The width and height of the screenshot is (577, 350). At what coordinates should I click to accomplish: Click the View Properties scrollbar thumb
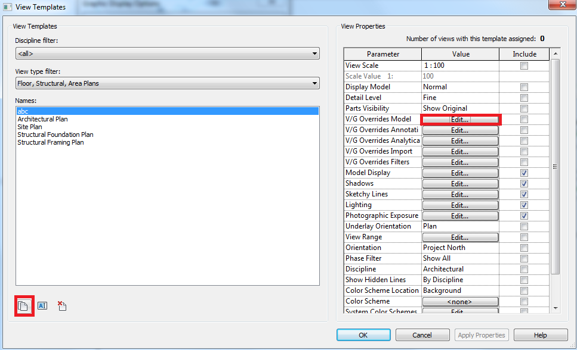click(x=556, y=167)
